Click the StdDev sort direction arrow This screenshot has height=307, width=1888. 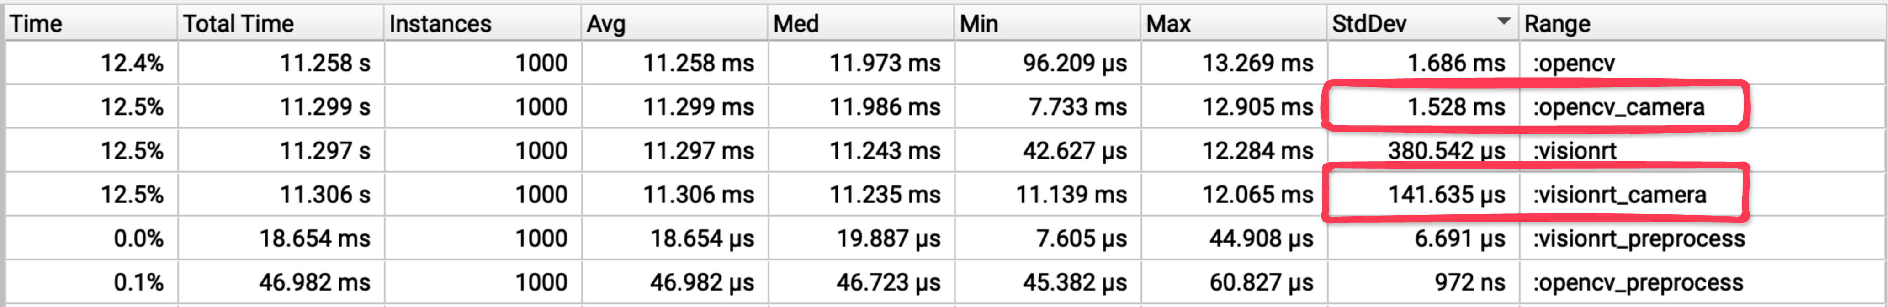click(x=1503, y=21)
